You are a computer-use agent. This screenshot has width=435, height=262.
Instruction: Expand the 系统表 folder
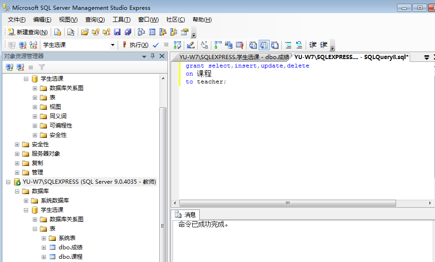44,238
